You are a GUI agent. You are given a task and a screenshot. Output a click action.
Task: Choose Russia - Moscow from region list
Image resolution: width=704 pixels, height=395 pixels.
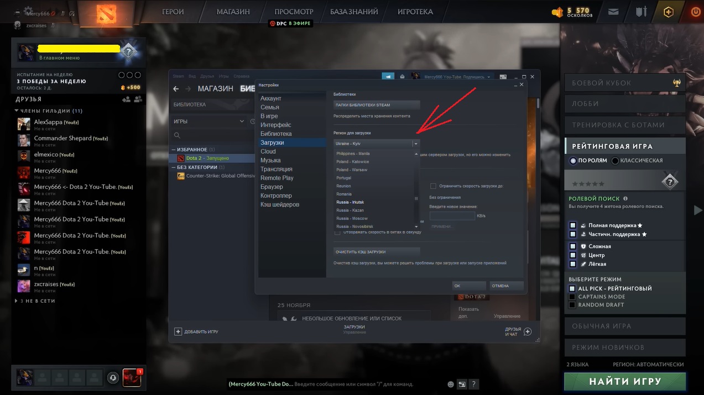(352, 218)
